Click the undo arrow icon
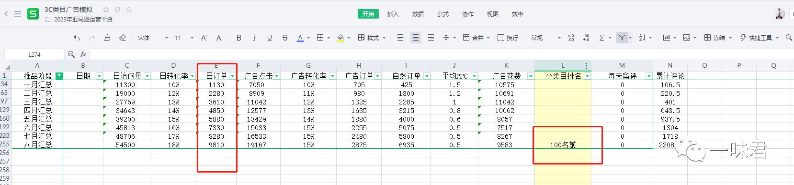Image resolution: width=794 pixels, height=185 pixels. pos(77,38)
